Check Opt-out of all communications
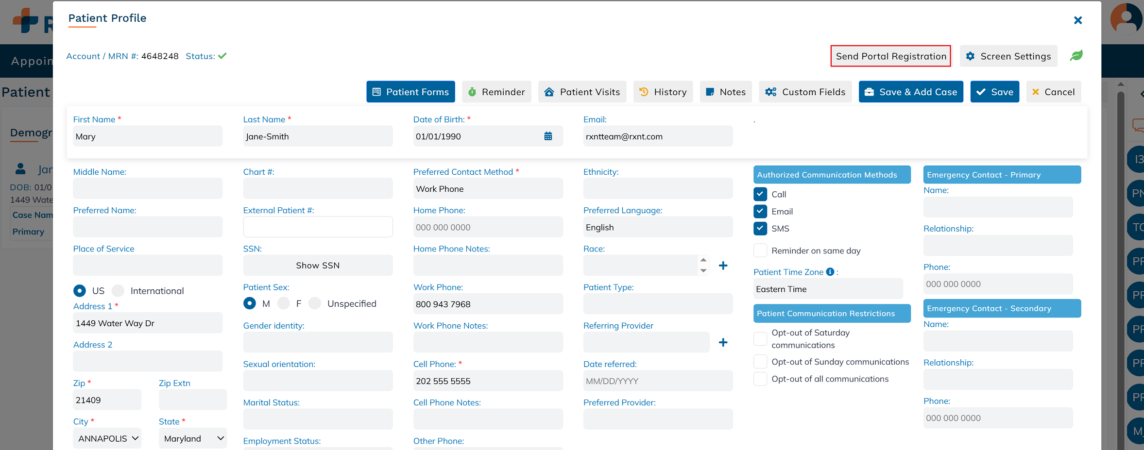This screenshot has width=1144, height=450. pos(760,379)
